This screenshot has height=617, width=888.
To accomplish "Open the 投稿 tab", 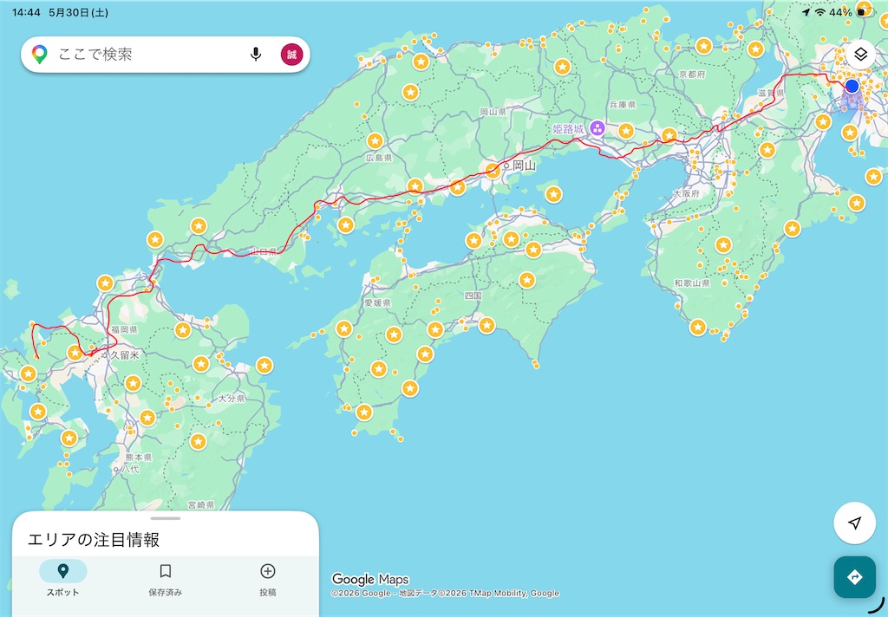I will coord(268,579).
